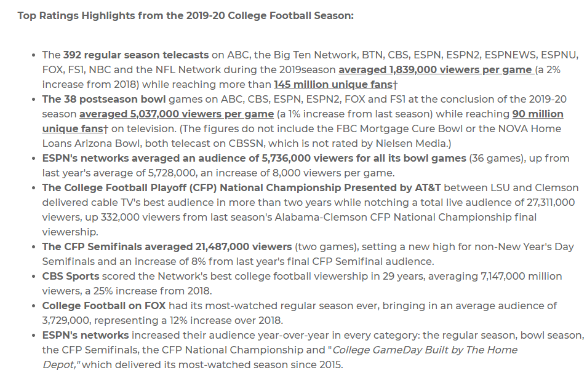Viewport: 587px width, 386px height.
Task: Click the "(36 games)" parenthetical text
Action: click(492, 158)
